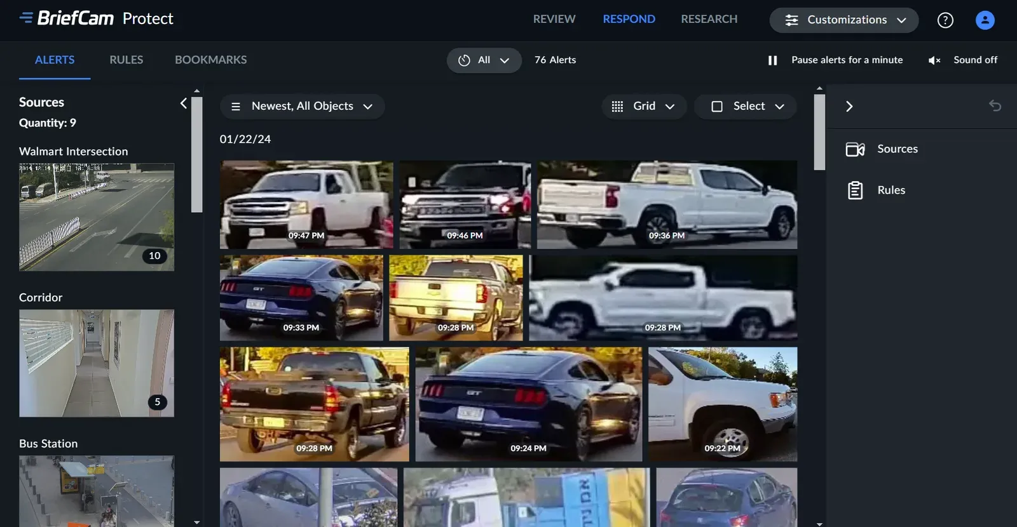Image resolution: width=1017 pixels, height=527 pixels.
Task: Click the Rules clipboard icon
Action: [x=855, y=190]
